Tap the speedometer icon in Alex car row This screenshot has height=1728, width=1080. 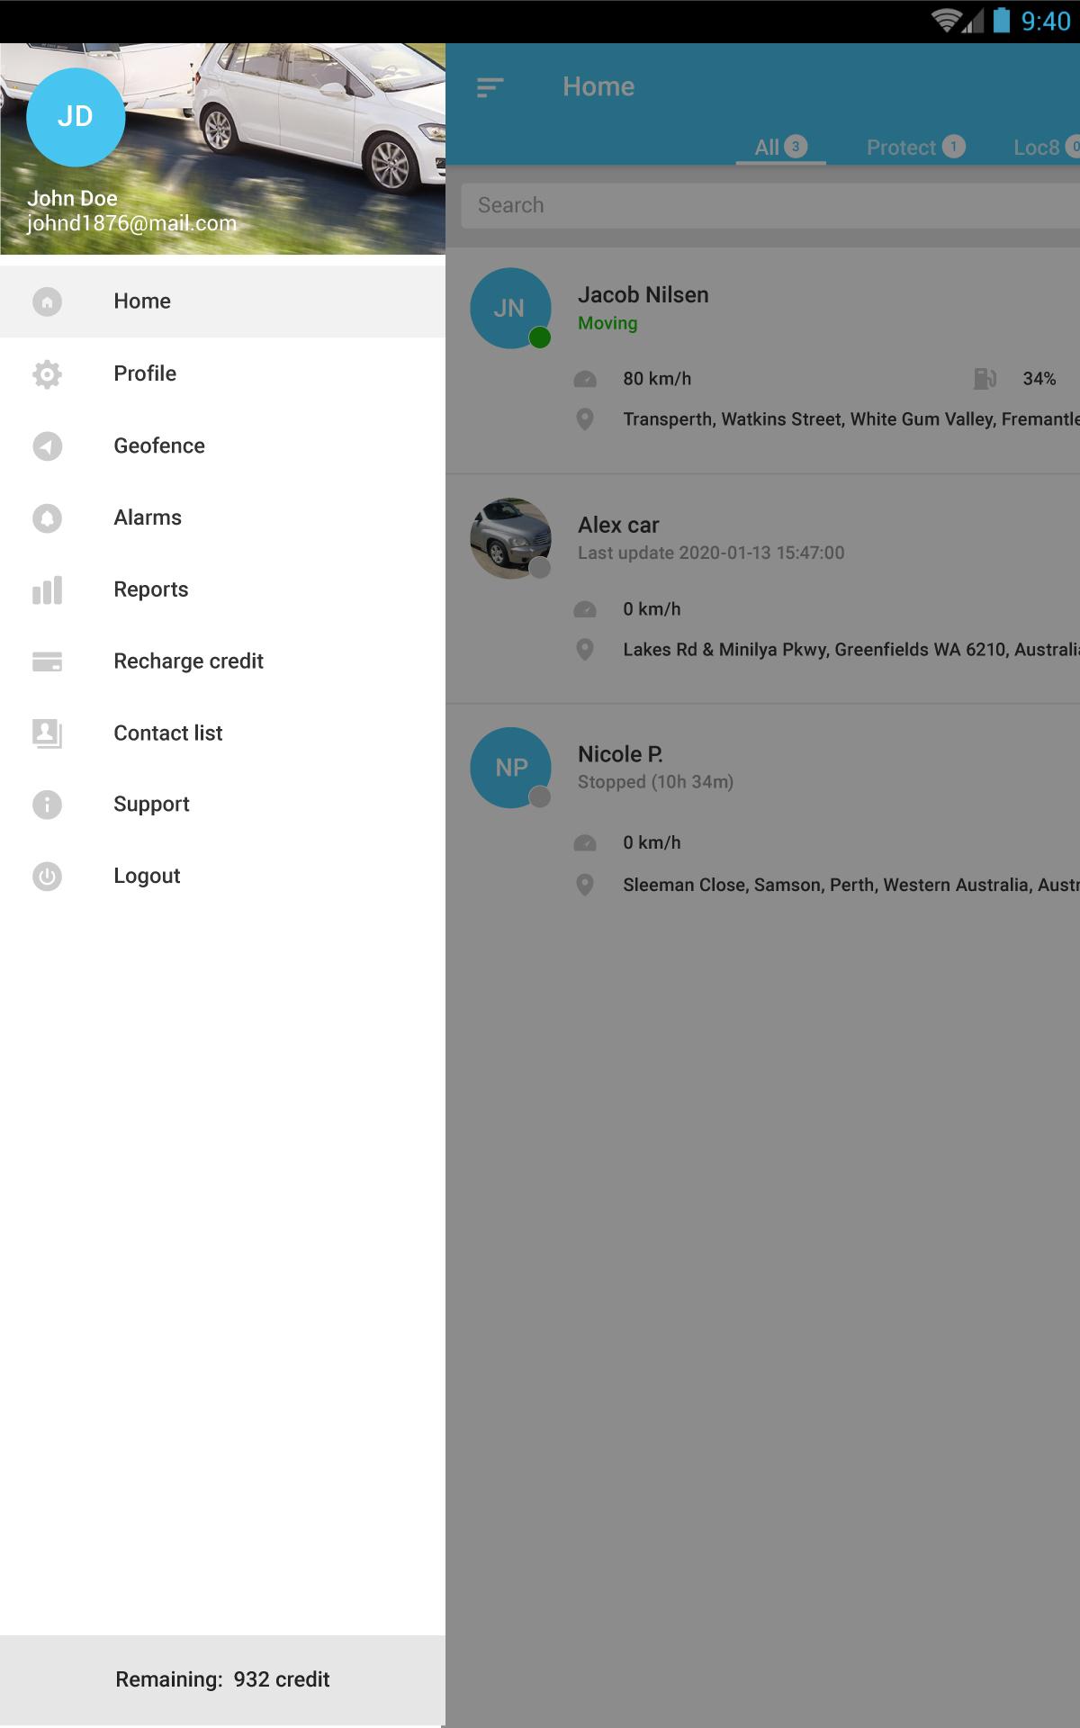585,610
